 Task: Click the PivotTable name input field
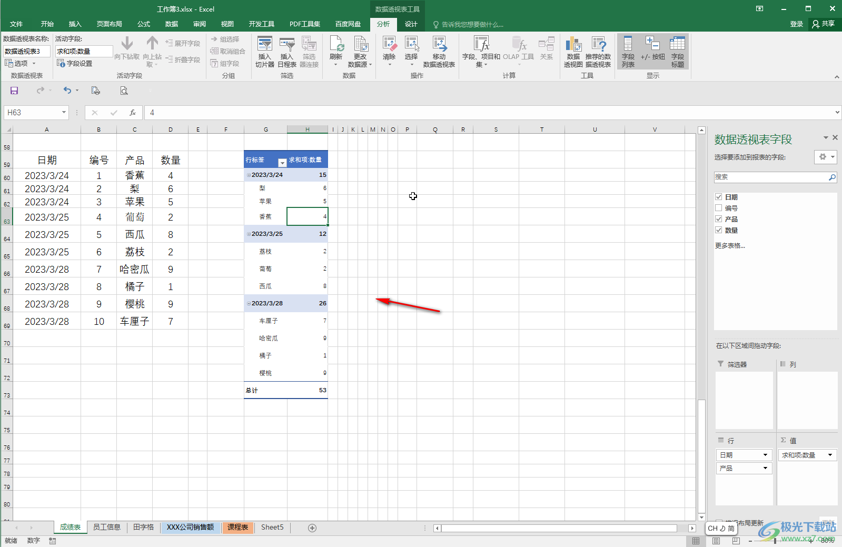(27, 51)
